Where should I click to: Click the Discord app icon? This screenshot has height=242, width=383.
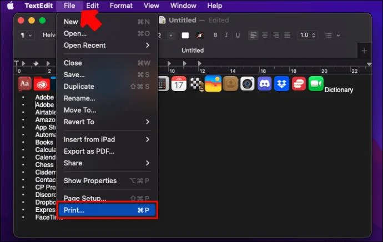tap(265, 84)
